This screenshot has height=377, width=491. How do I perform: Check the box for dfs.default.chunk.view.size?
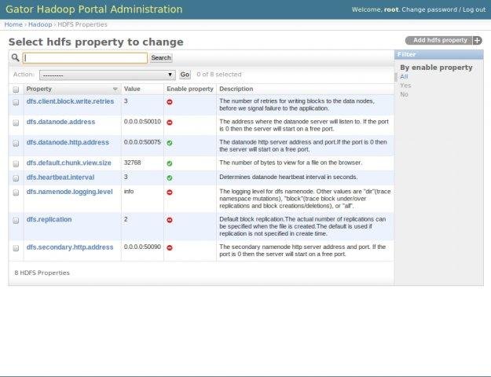(x=16, y=164)
